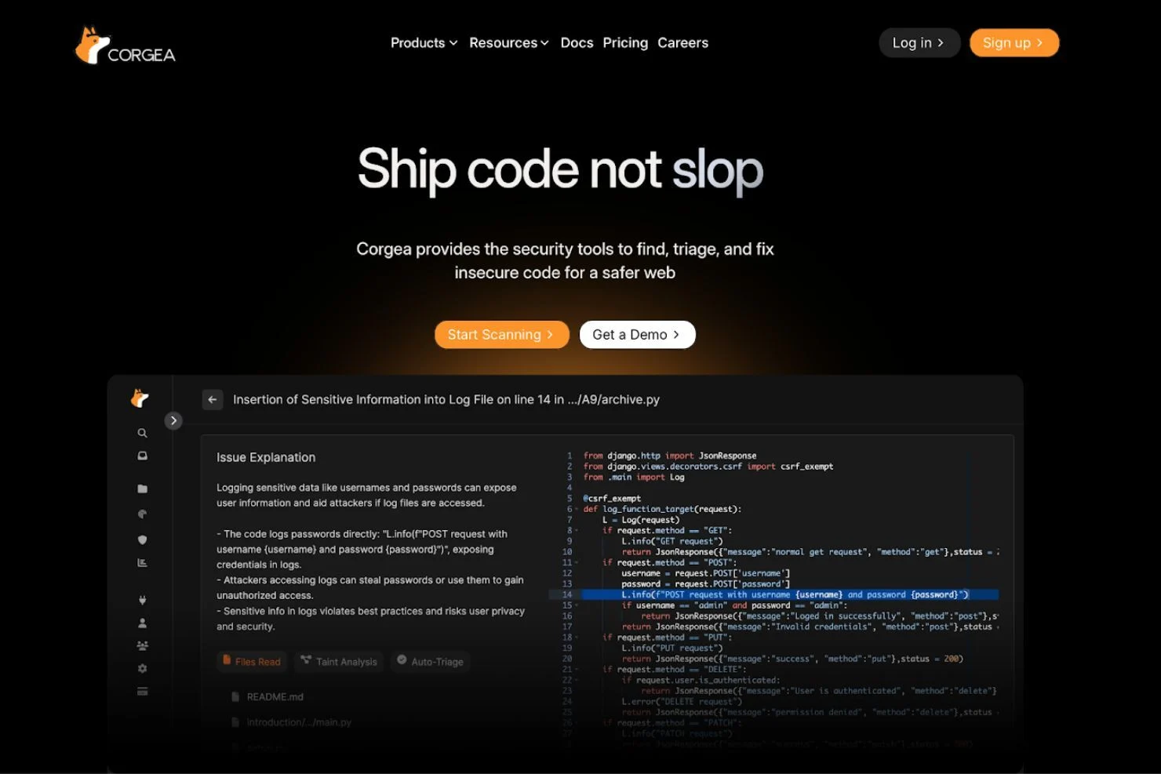Click the orange Sign up button

pos(1014,43)
